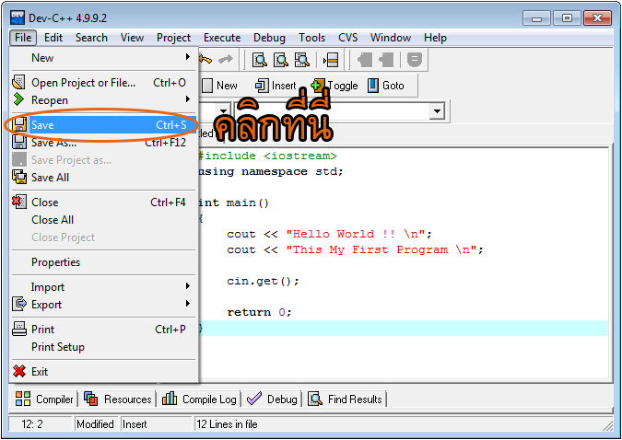The image size is (622, 440).
Task: Choose Exit menu entry
Action: pyautogui.click(x=104, y=372)
